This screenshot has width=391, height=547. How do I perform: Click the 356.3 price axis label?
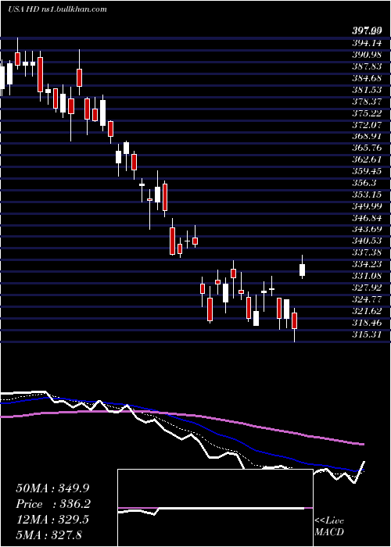click(x=364, y=183)
